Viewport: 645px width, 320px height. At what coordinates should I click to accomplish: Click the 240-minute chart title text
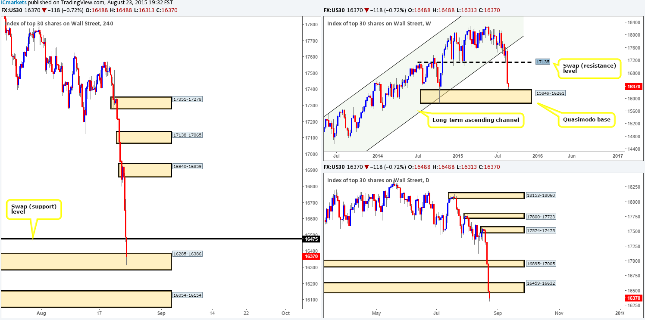pos(59,23)
